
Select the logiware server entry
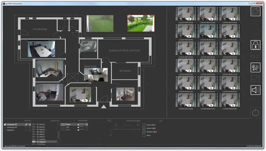tap(11, 130)
